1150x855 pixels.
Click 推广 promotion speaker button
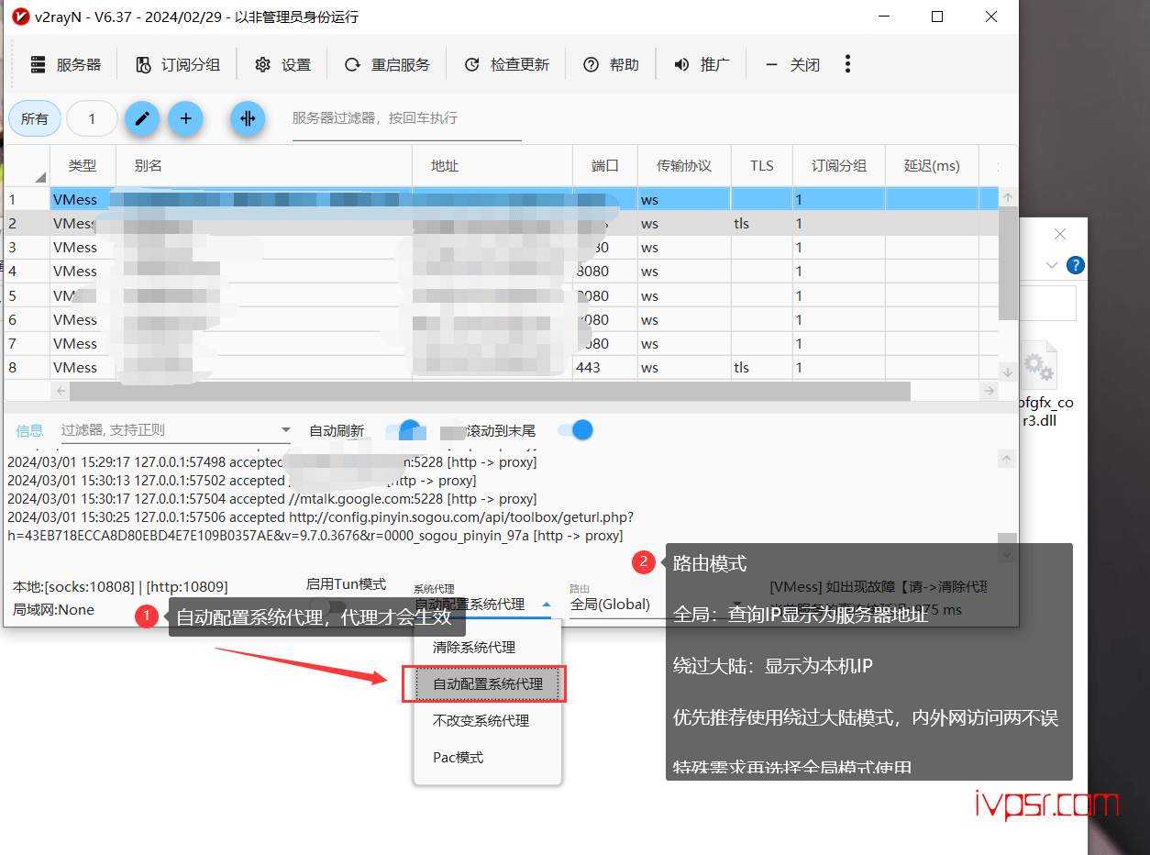(x=702, y=64)
